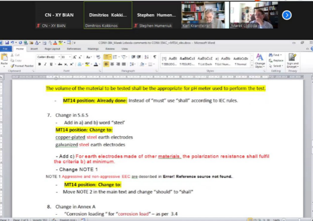Click the Format Painter brush icon
Screen dimensions: 313x221
coord(13,66)
